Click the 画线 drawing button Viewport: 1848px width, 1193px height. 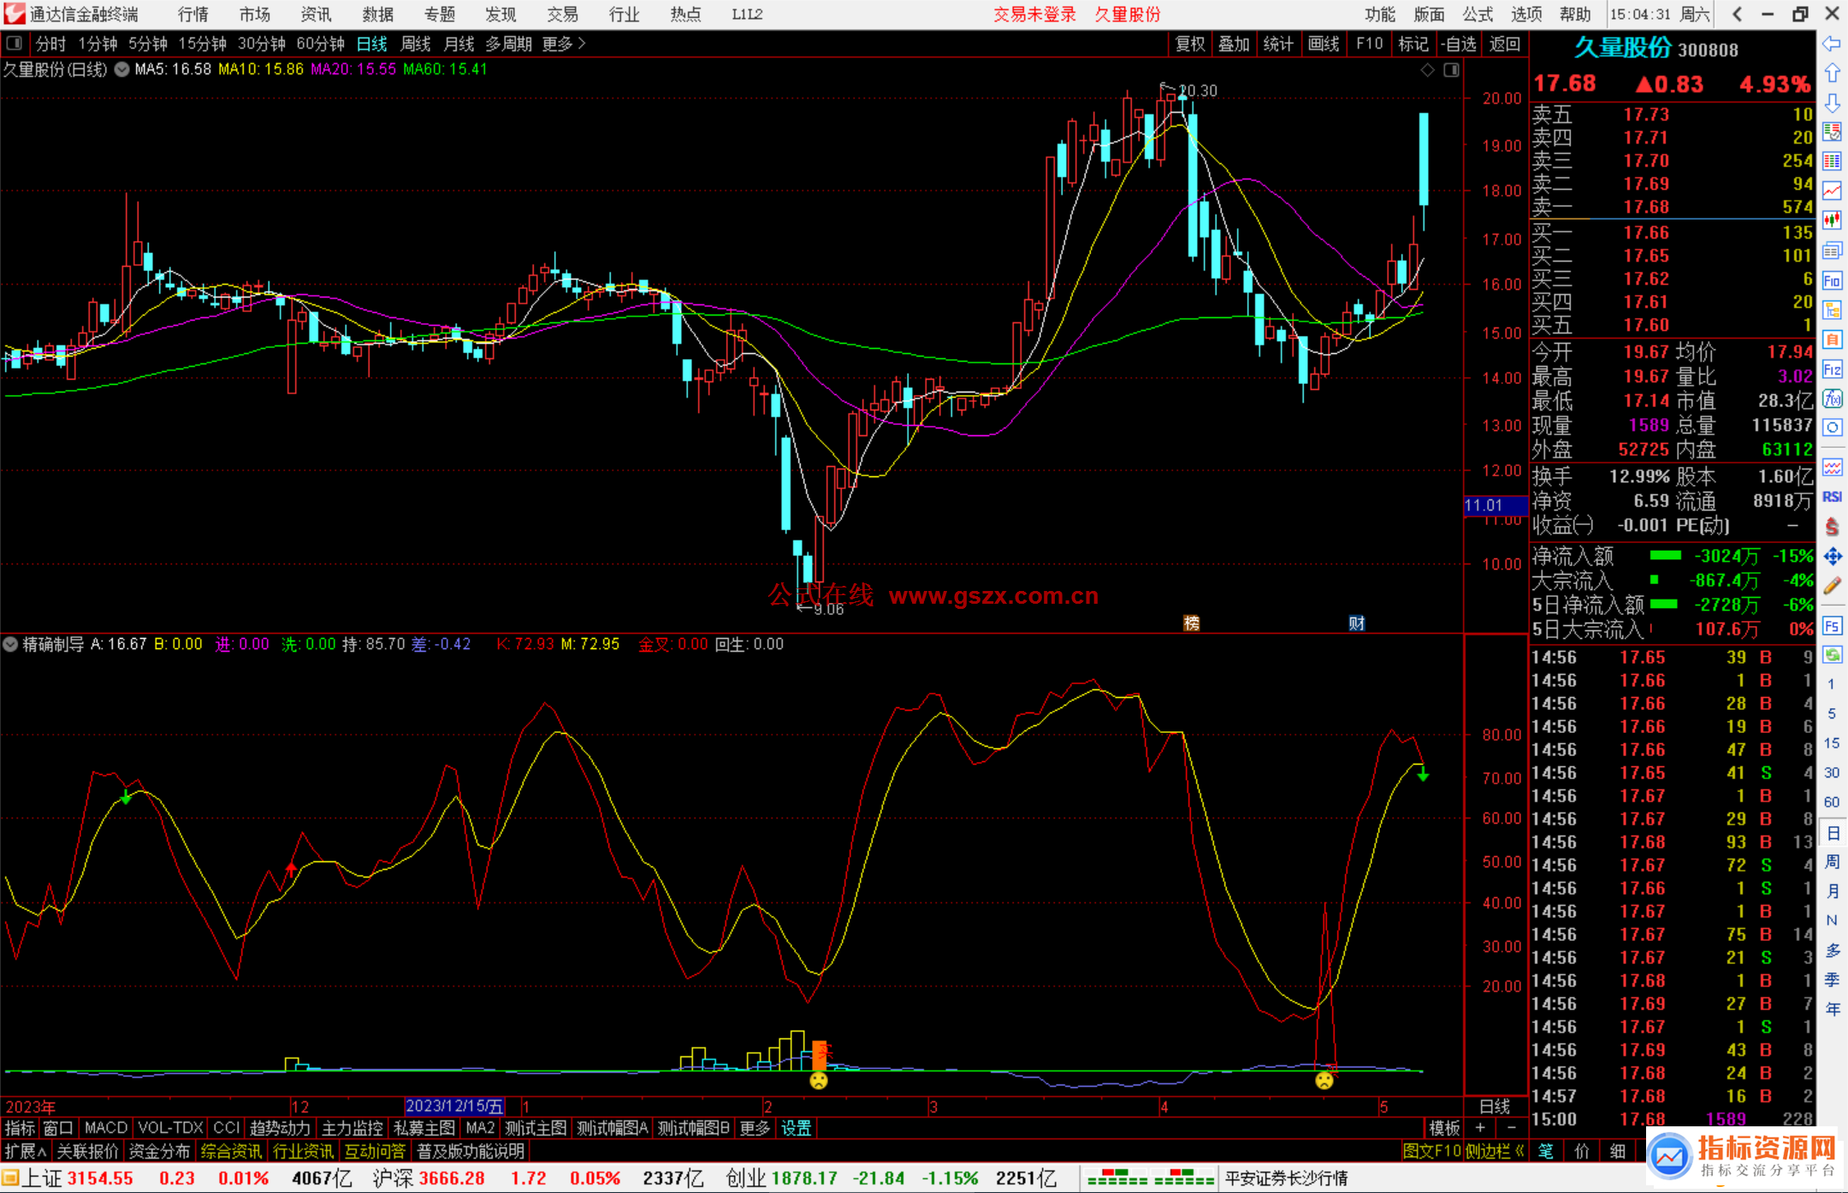(x=1324, y=44)
